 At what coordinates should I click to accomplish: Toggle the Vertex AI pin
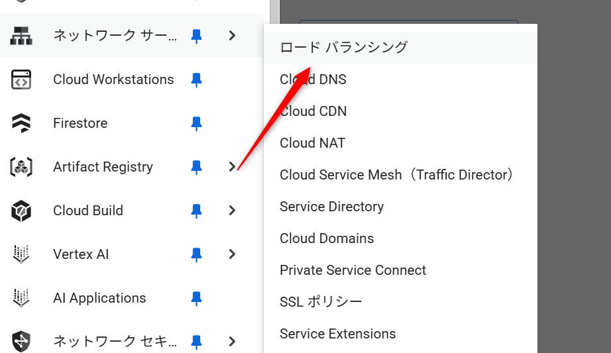click(x=196, y=254)
